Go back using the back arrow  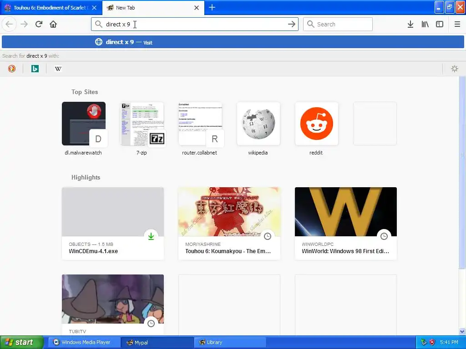(9, 24)
